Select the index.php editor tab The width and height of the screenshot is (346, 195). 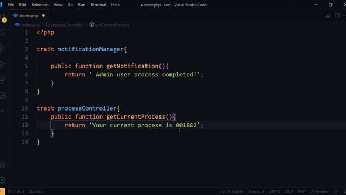(29, 16)
